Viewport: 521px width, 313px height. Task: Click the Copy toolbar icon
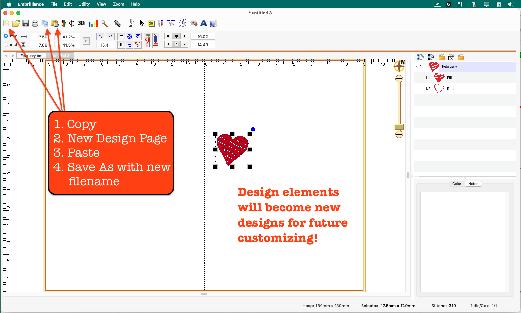tap(44, 23)
